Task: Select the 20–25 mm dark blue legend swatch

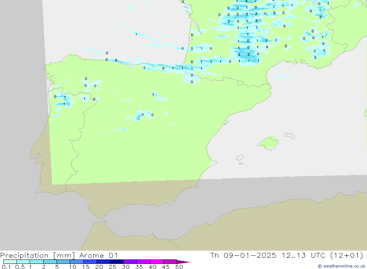Action: (103, 262)
